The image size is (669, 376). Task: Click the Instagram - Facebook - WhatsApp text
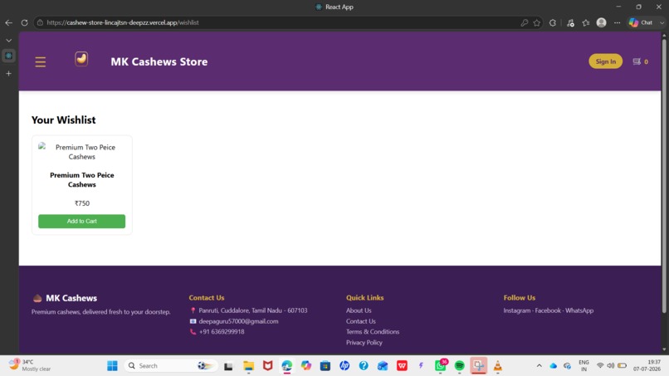(x=549, y=310)
